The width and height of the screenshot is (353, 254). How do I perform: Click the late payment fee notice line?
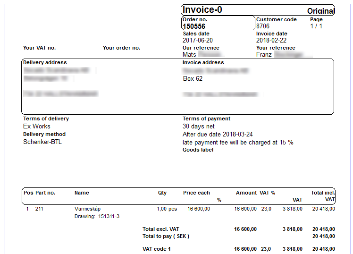[238, 142]
